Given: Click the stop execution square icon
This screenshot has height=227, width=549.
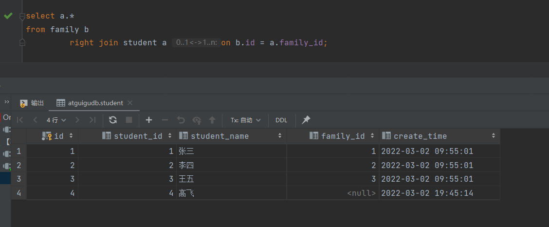Looking at the screenshot, I should tap(129, 120).
